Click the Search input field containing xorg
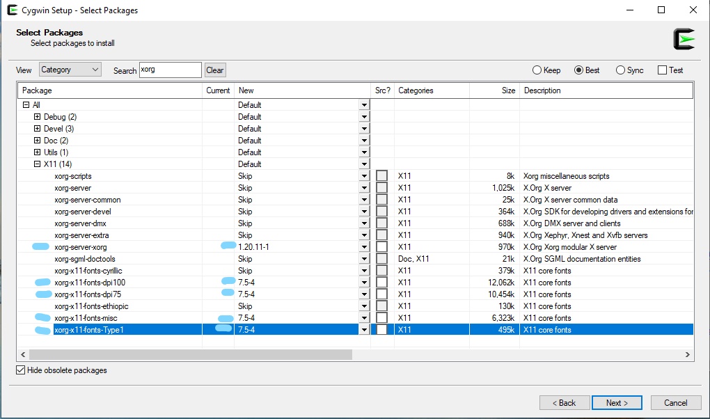Viewport: 710px width, 419px height. point(171,70)
